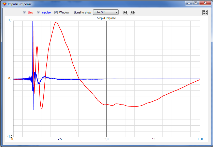This screenshot has width=213, height=147.
Task: Click the red Step label
Action: pyautogui.click(x=30, y=12)
